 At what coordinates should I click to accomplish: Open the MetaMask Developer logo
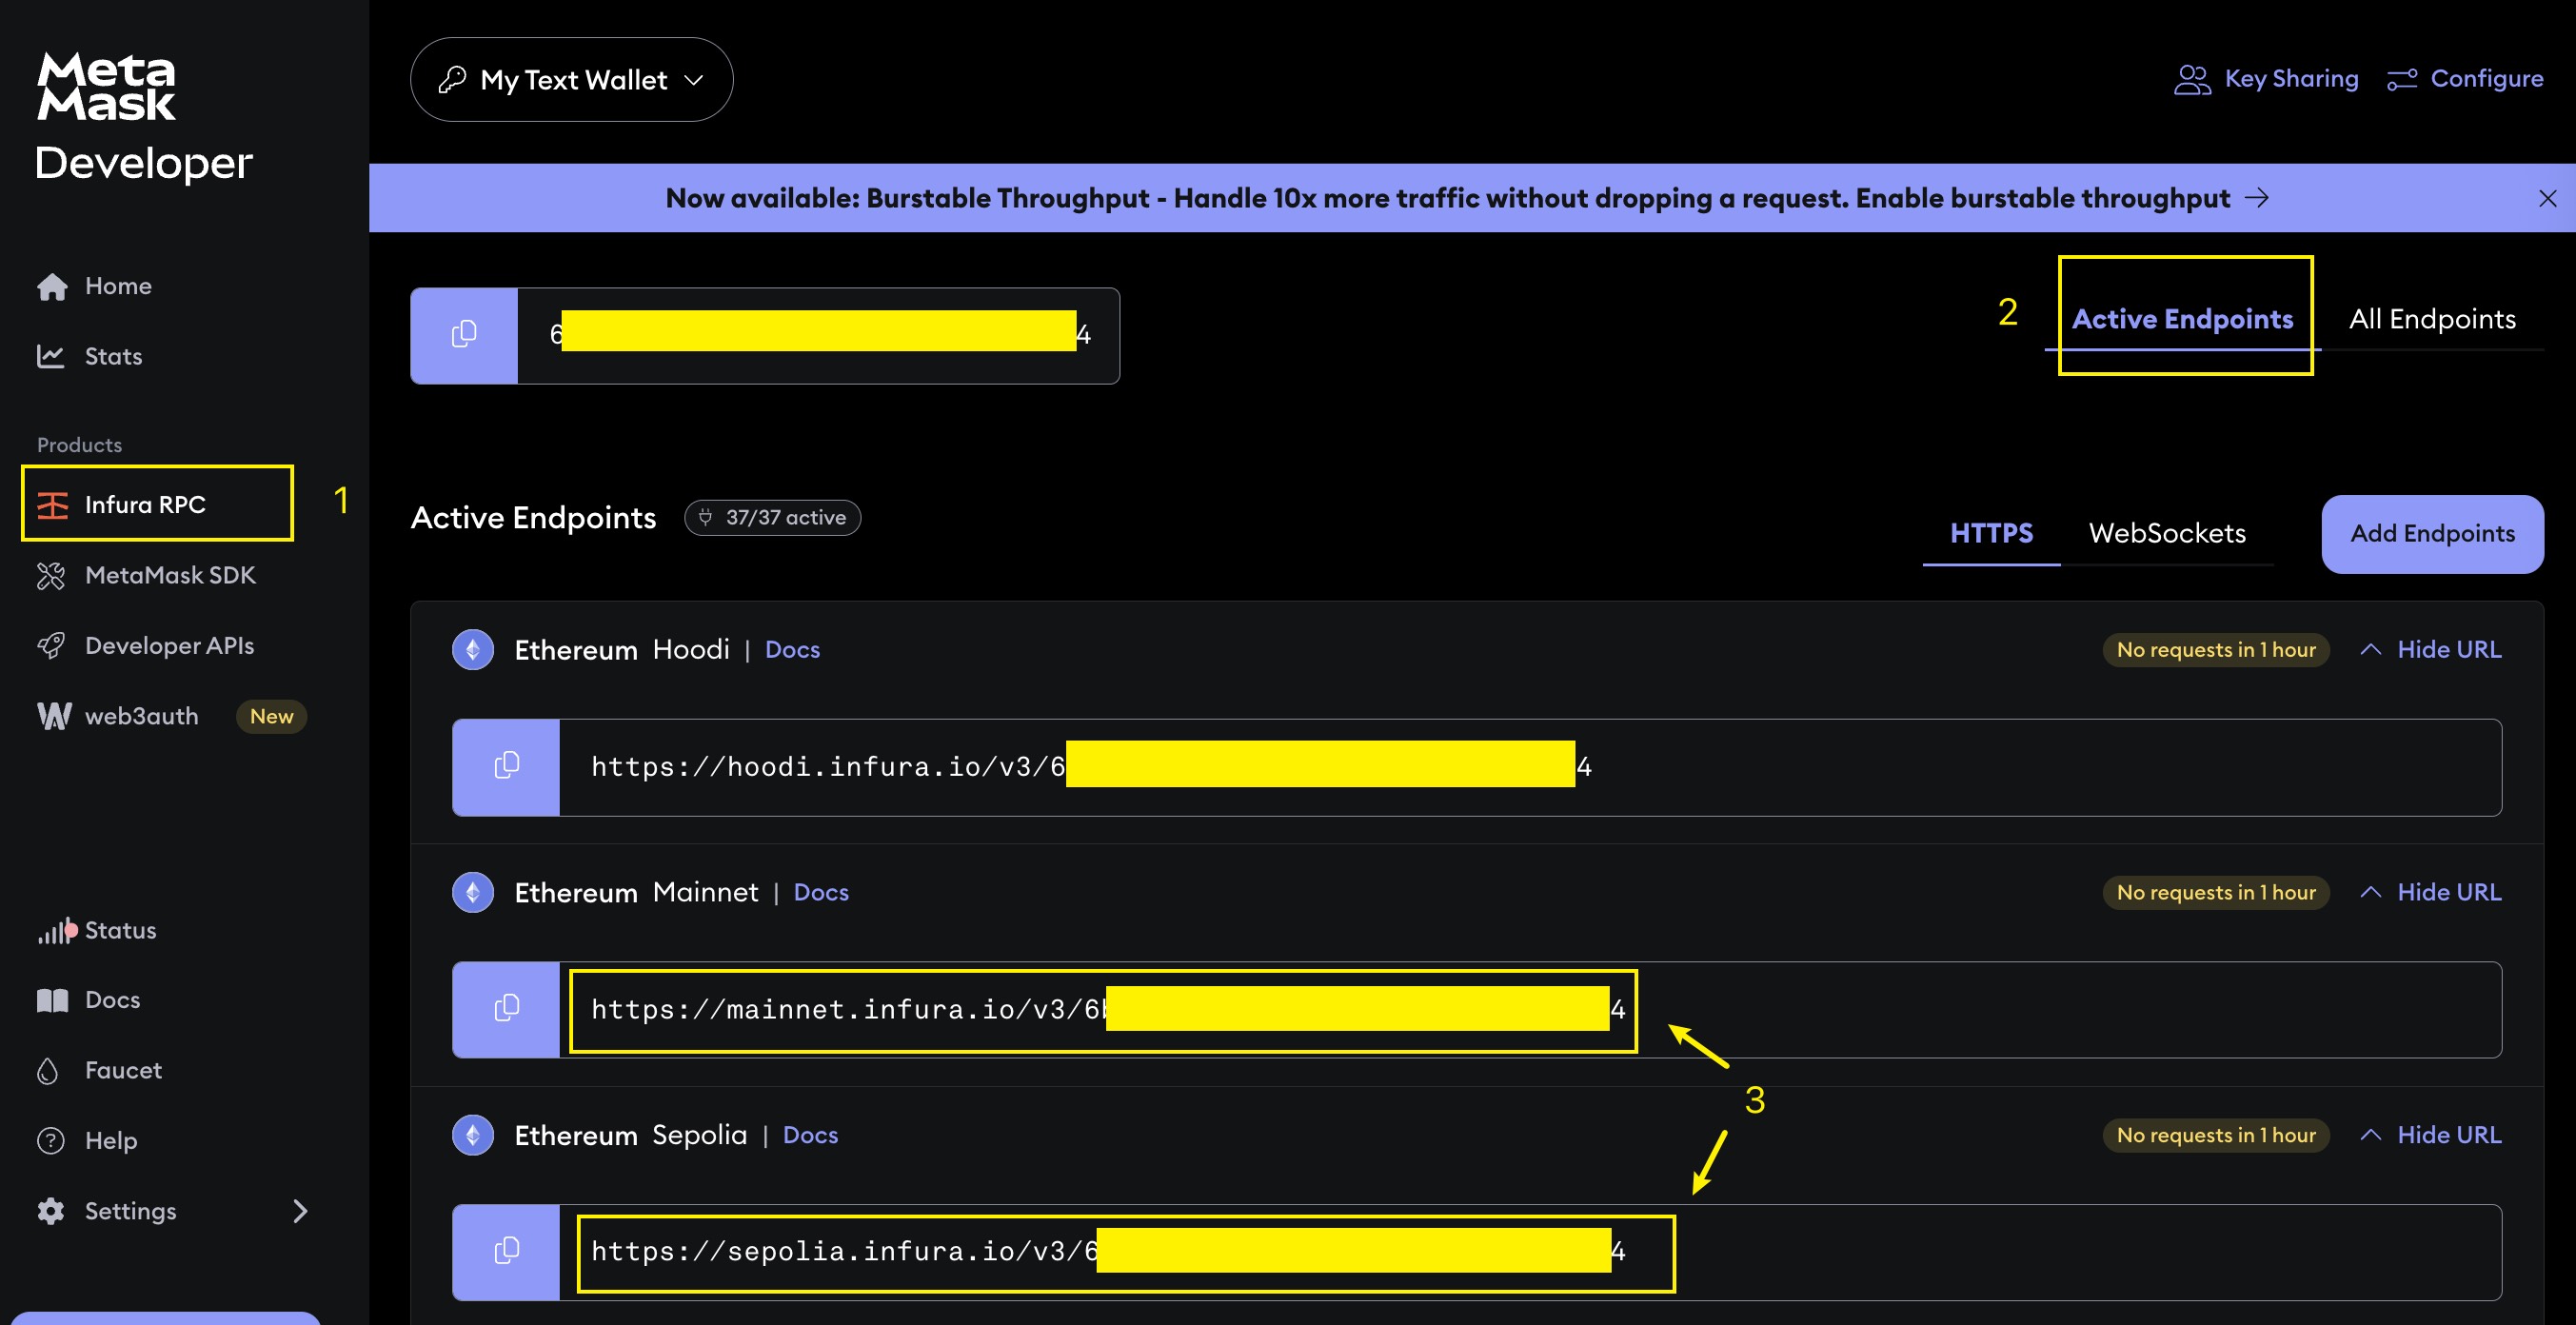click(143, 117)
